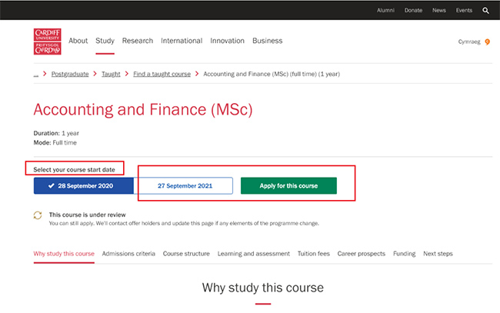This screenshot has height=313, width=500.
Task: Open the Donate link
Action: click(413, 11)
